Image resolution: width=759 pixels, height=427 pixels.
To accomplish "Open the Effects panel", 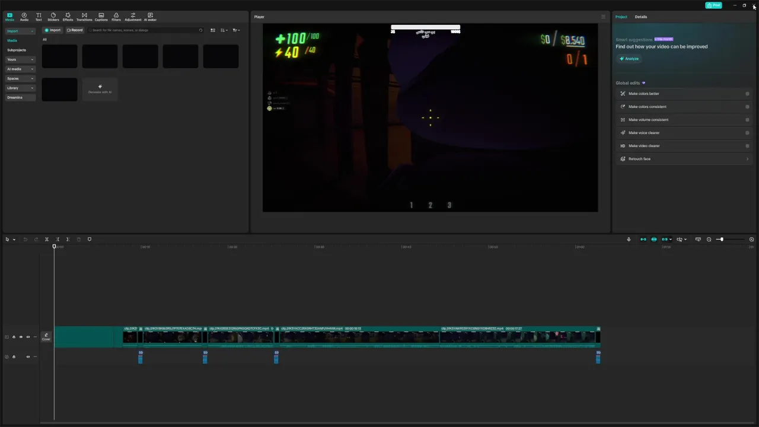I will [x=68, y=17].
